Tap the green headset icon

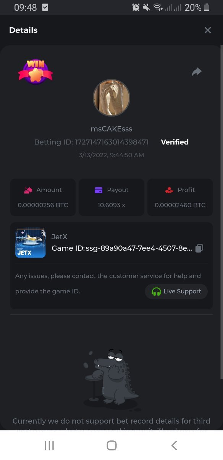click(x=156, y=292)
